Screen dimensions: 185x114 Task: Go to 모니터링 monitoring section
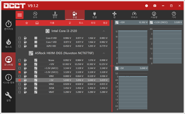[x=9, y=61]
